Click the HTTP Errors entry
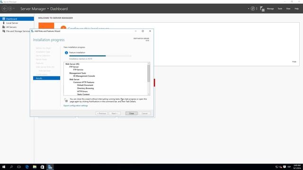Viewport: 303px width, 170px height. (x=82, y=91)
